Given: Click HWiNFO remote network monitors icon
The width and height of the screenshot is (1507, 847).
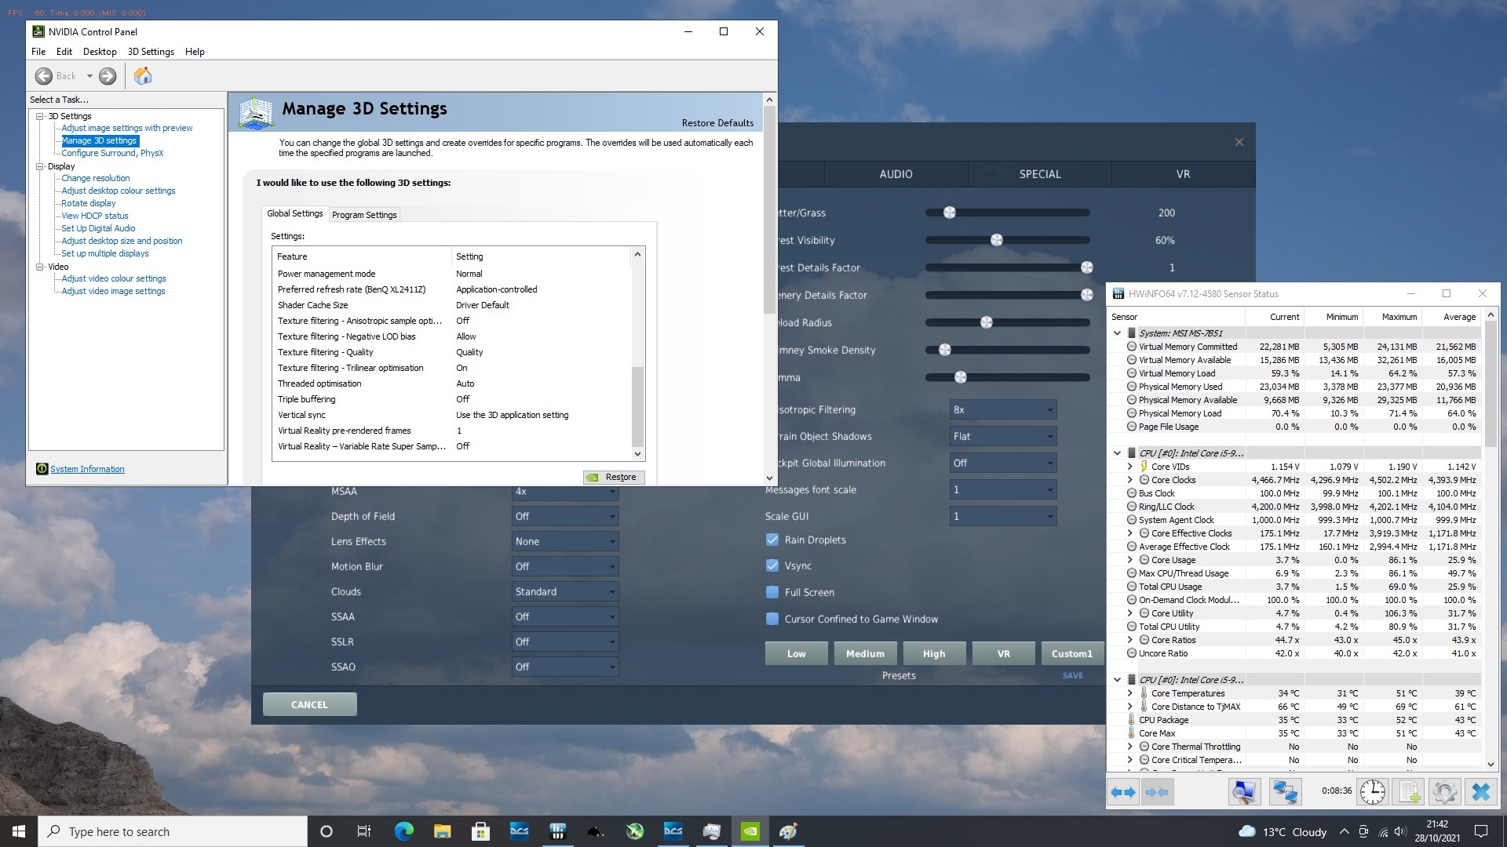Looking at the screenshot, I should [1284, 791].
